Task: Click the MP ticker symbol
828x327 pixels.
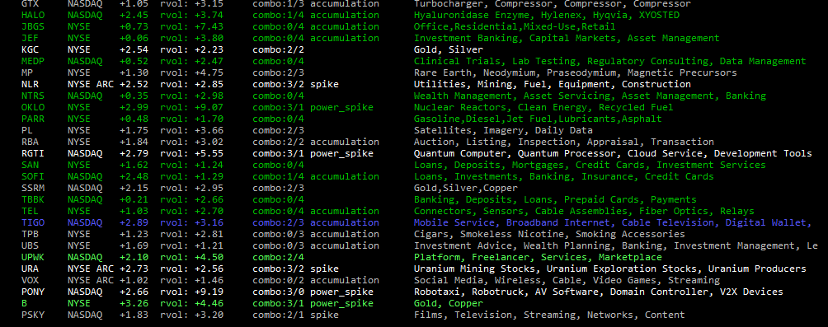Action: (27, 72)
